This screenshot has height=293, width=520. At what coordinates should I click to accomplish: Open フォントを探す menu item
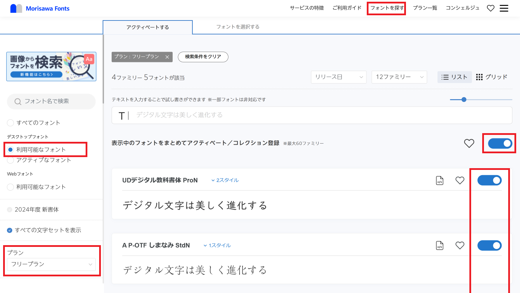(x=387, y=8)
